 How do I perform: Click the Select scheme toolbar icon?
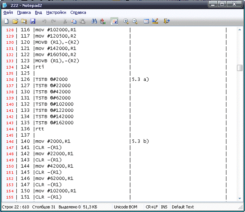pos(146,21)
